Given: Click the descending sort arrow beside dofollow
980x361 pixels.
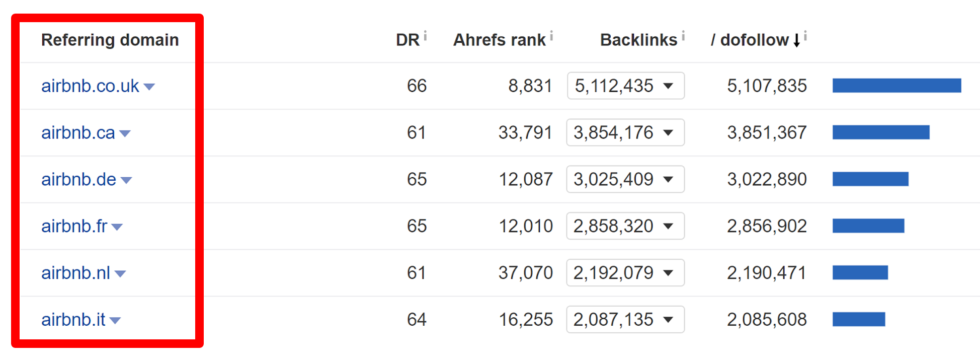Looking at the screenshot, I should pyautogui.click(x=796, y=40).
